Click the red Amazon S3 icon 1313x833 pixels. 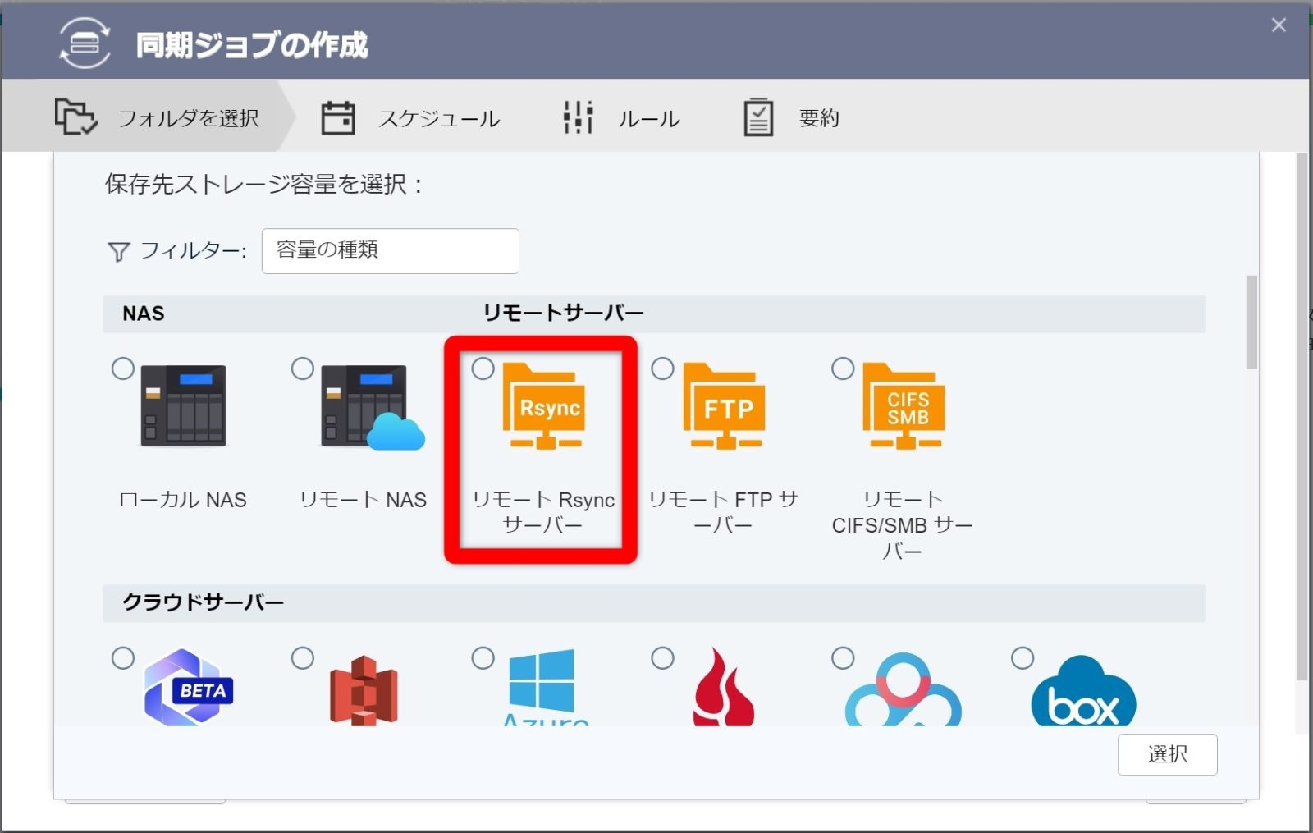[x=364, y=689]
